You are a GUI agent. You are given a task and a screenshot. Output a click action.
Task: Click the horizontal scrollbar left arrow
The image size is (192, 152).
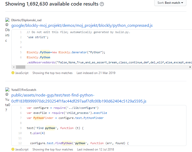(x=14, y=67)
